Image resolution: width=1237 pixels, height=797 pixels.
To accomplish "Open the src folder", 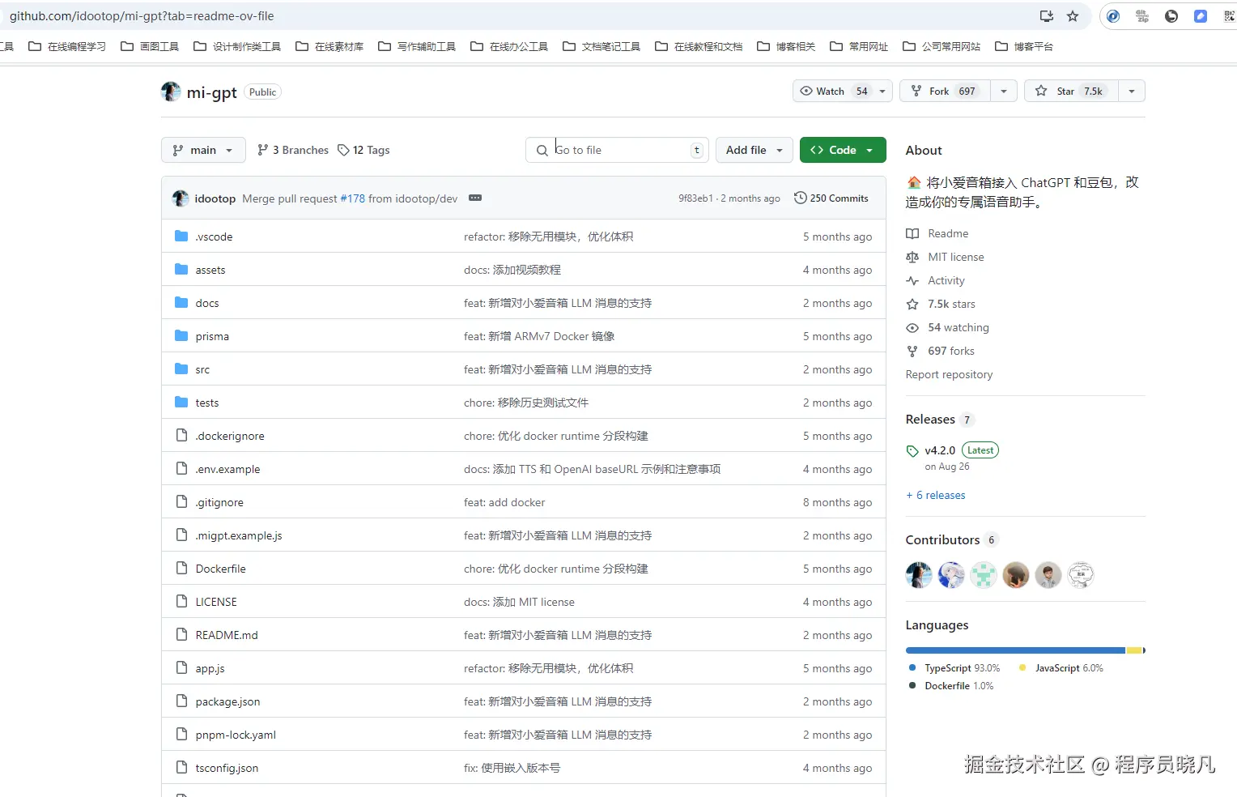I will [x=202, y=369].
